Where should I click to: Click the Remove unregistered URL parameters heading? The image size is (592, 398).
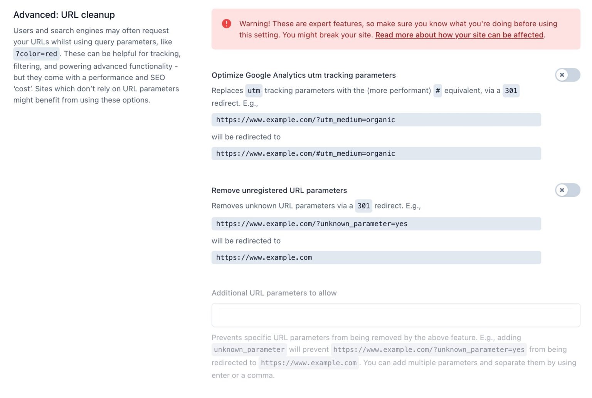tap(279, 190)
